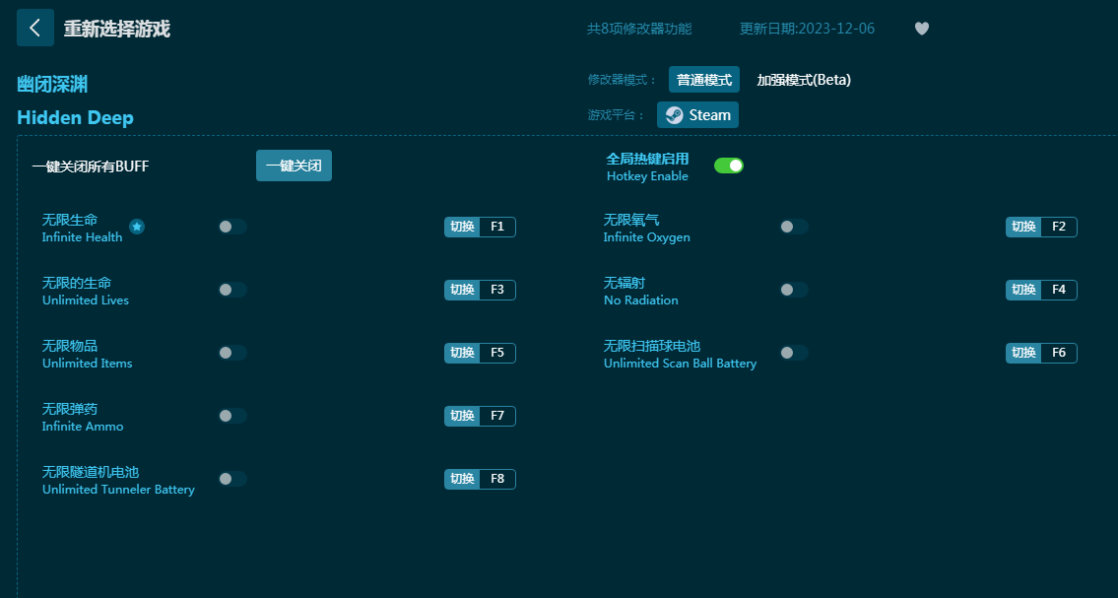Click the F7 hotkey switch button

click(x=480, y=416)
